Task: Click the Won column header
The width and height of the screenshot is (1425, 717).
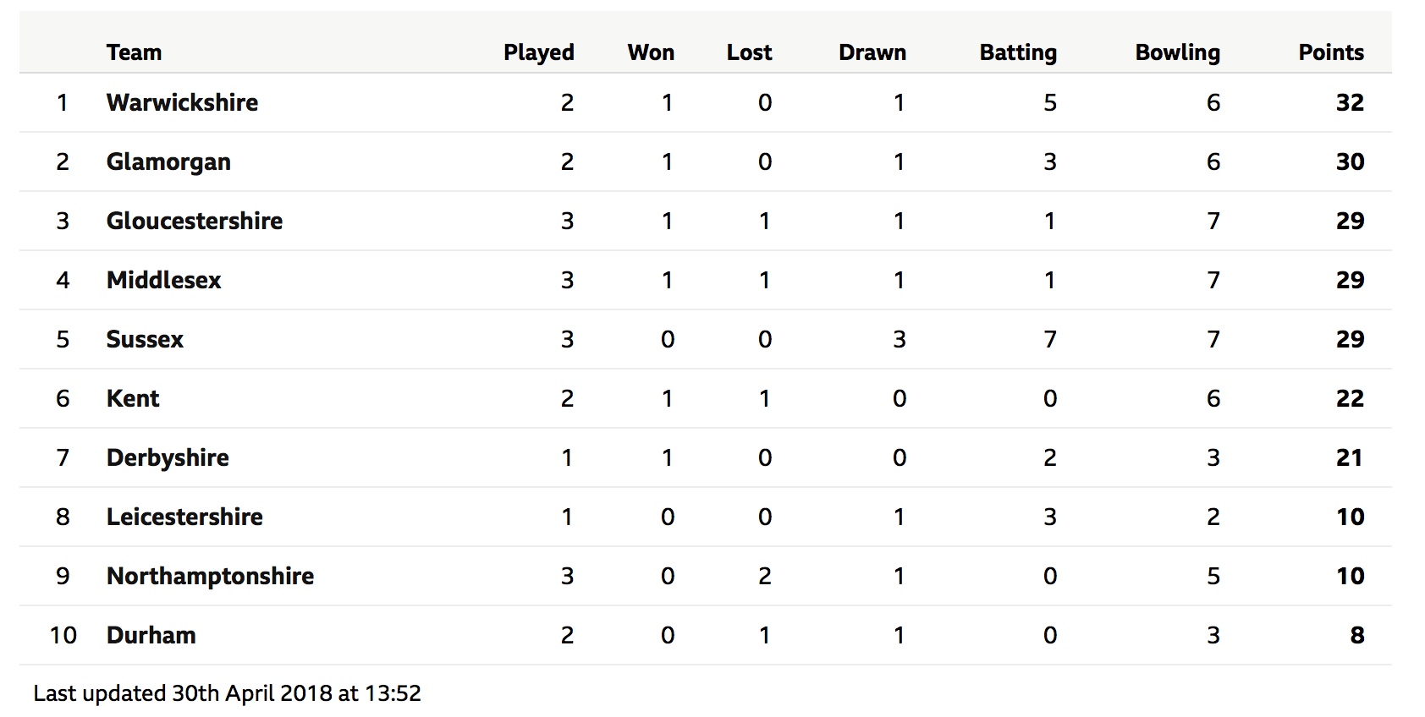Action: [651, 52]
